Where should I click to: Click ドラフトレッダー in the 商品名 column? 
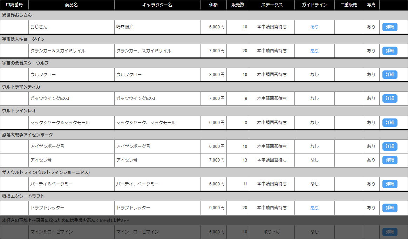point(47,208)
